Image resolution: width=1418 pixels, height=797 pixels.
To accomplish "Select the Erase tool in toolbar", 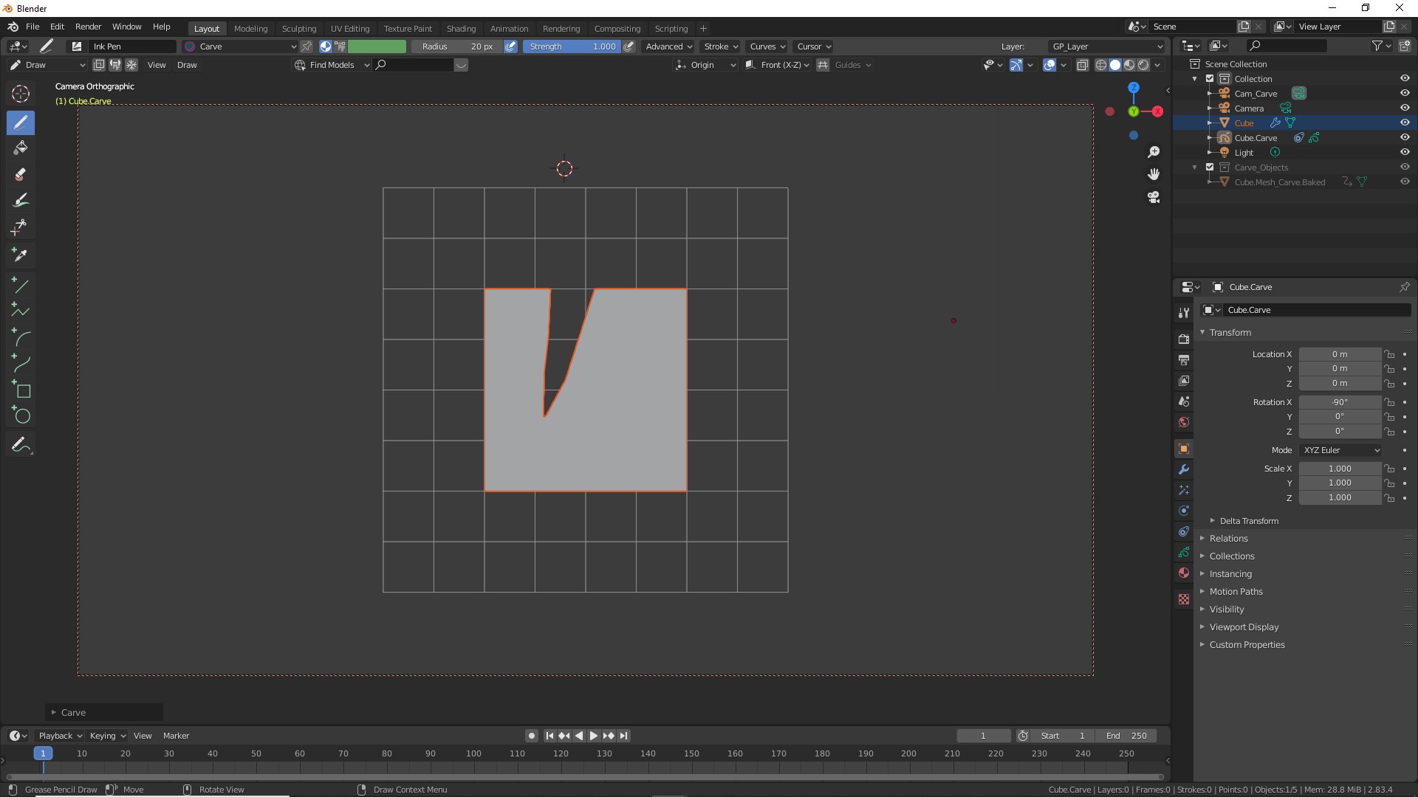I will (21, 174).
